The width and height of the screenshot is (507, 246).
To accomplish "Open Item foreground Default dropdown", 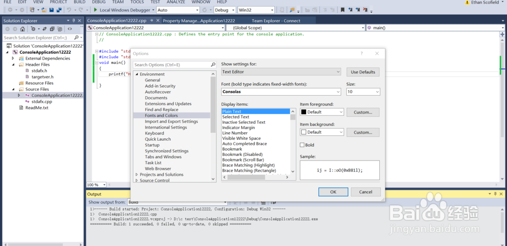I will (x=322, y=112).
